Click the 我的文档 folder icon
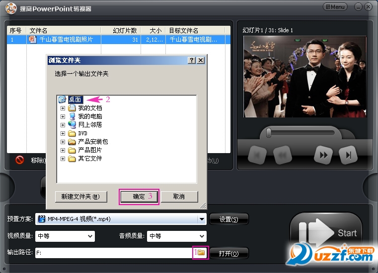The image size is (378, 273). pyautogui.click(x=72, y=108)
